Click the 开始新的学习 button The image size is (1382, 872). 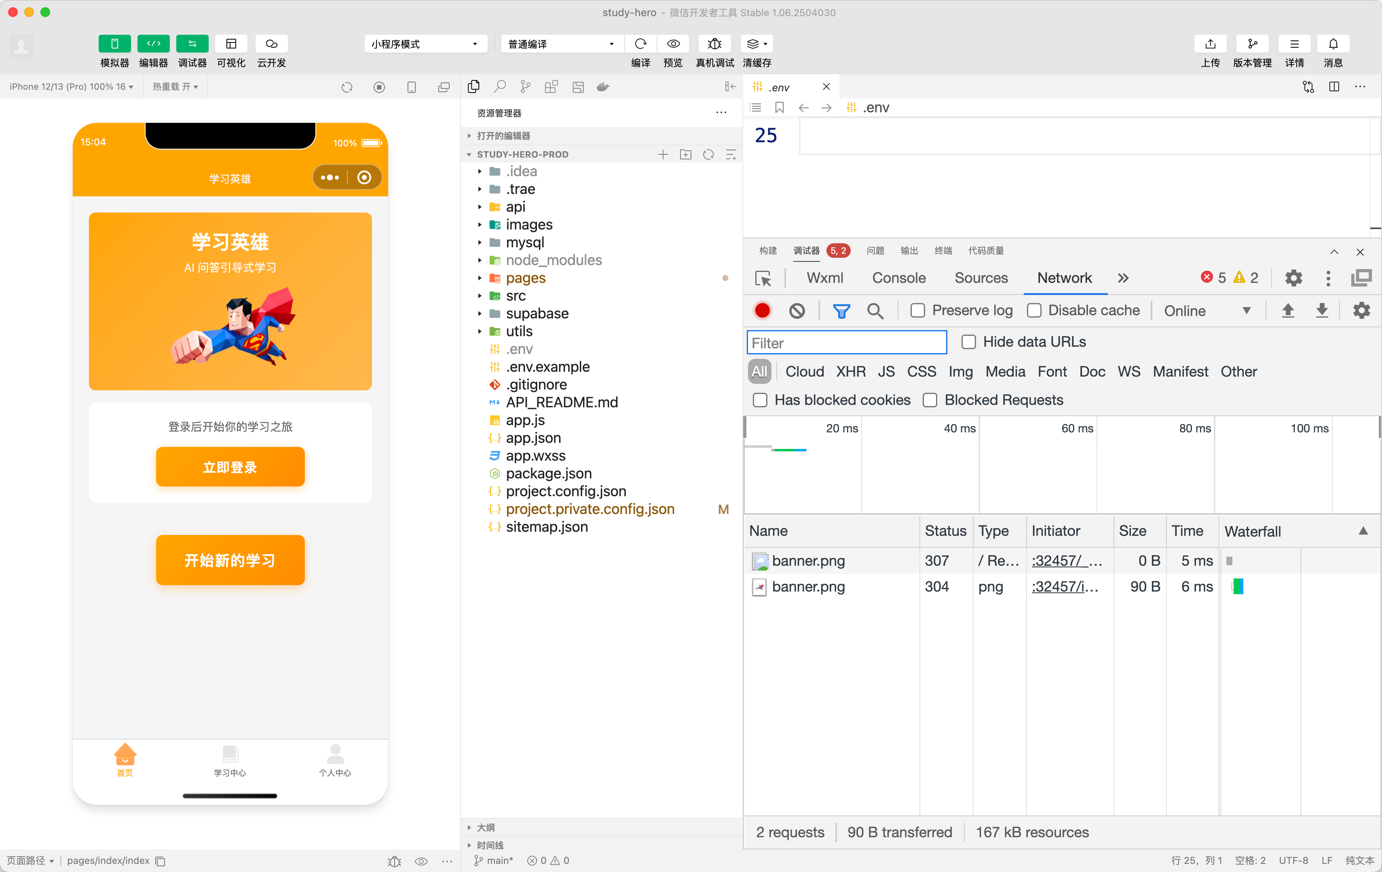tap(230, 560)
